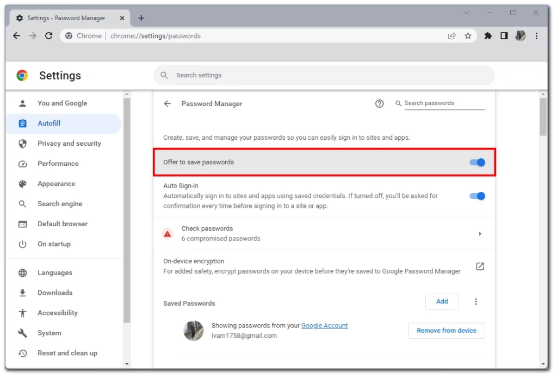
Task: Click the Languages globe icon
Action: tap(22, 273)
